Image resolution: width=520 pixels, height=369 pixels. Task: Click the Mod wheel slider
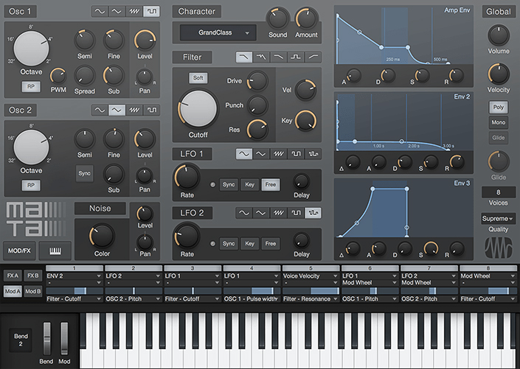click(x=63, y=339)
